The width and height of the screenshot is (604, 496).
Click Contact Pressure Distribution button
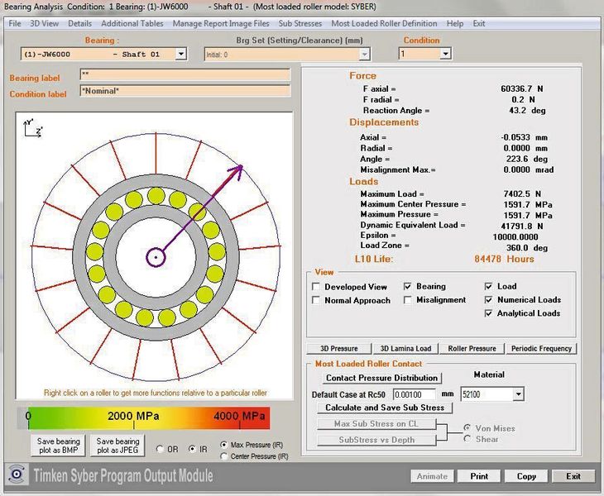(381, 378)
